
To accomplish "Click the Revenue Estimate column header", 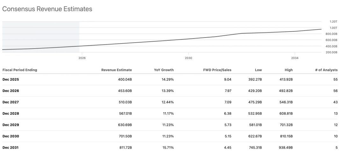I will (x=116, y=70).
